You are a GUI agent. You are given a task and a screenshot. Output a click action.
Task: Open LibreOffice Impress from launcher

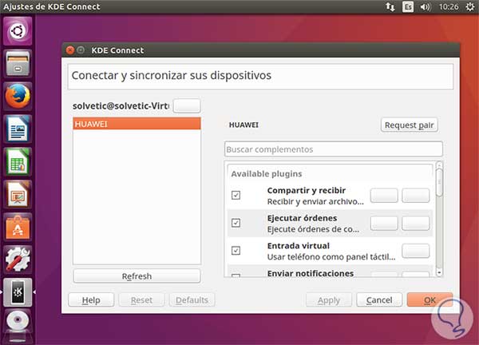click(18, 194)
